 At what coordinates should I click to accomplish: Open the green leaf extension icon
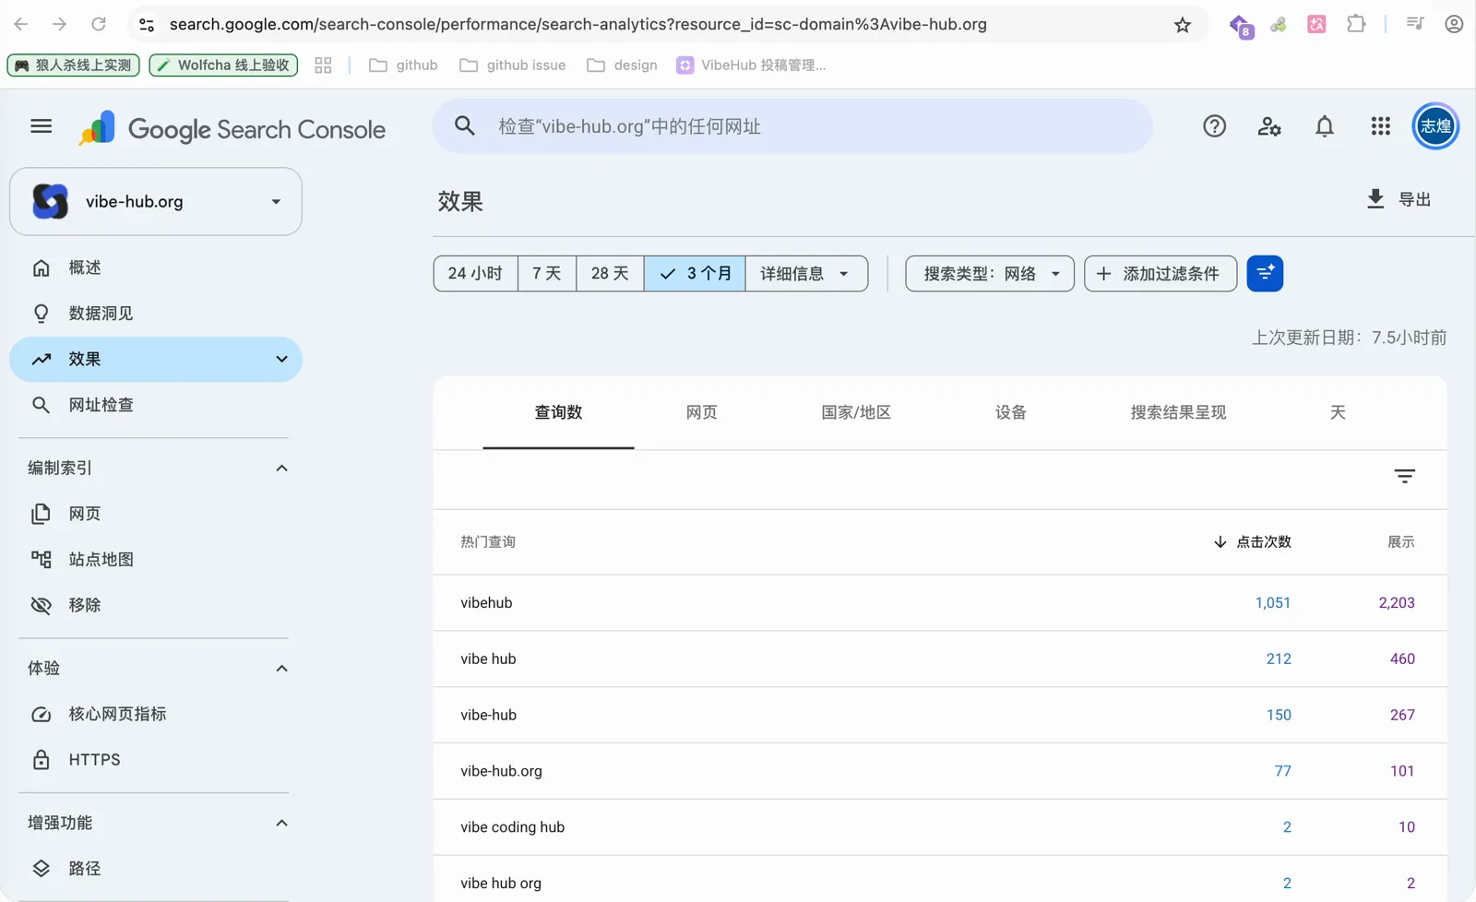(1279, 25)
